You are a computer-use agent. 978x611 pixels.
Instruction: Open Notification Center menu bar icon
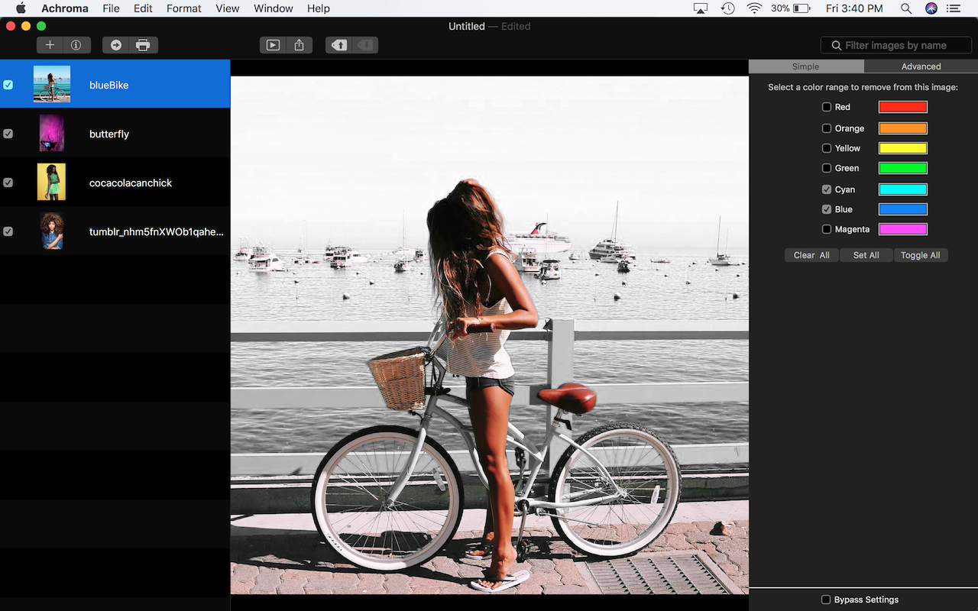[953, 8]
